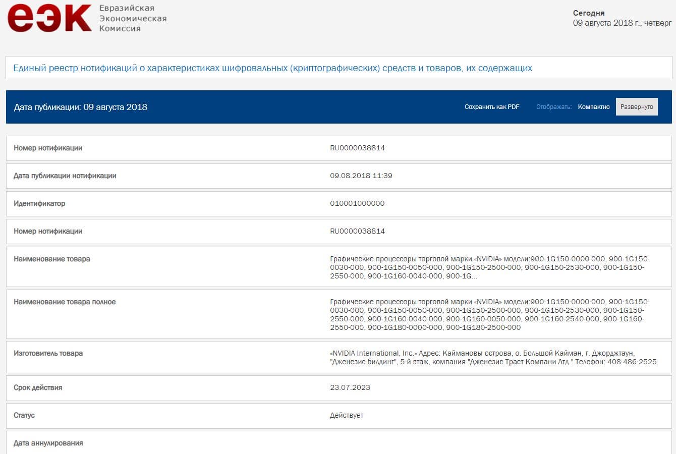
Task: Click the Евразийская Экономическая Комиссия title text
Action: click(133, 18)
